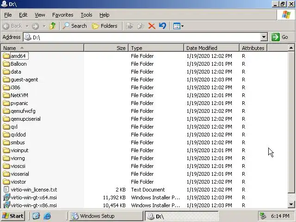296x222 pixels.
Task: Click the Forward navigation arrow icon
Action: click(x=35, y=26)
